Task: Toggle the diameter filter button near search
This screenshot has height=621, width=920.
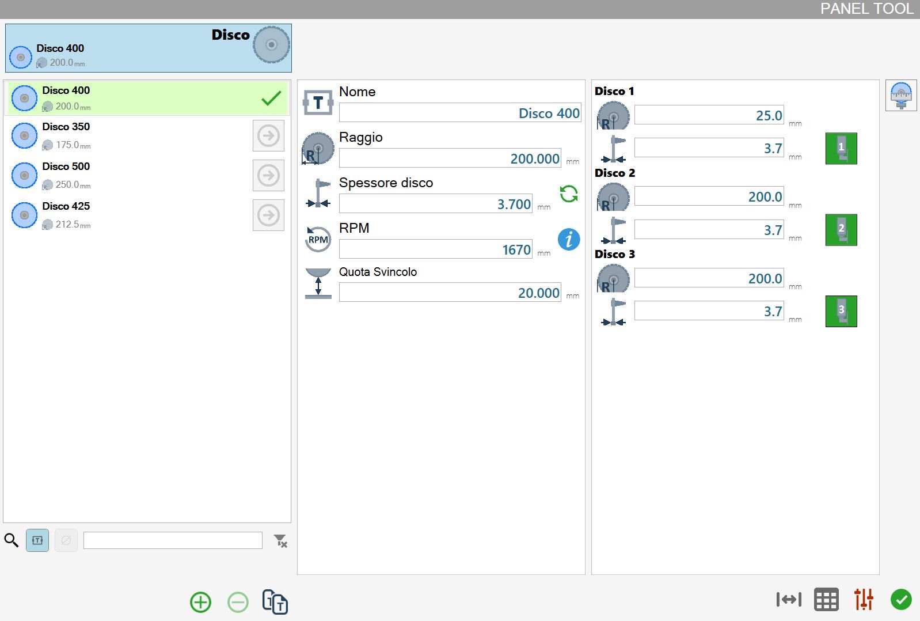Action: pos(66,540)
